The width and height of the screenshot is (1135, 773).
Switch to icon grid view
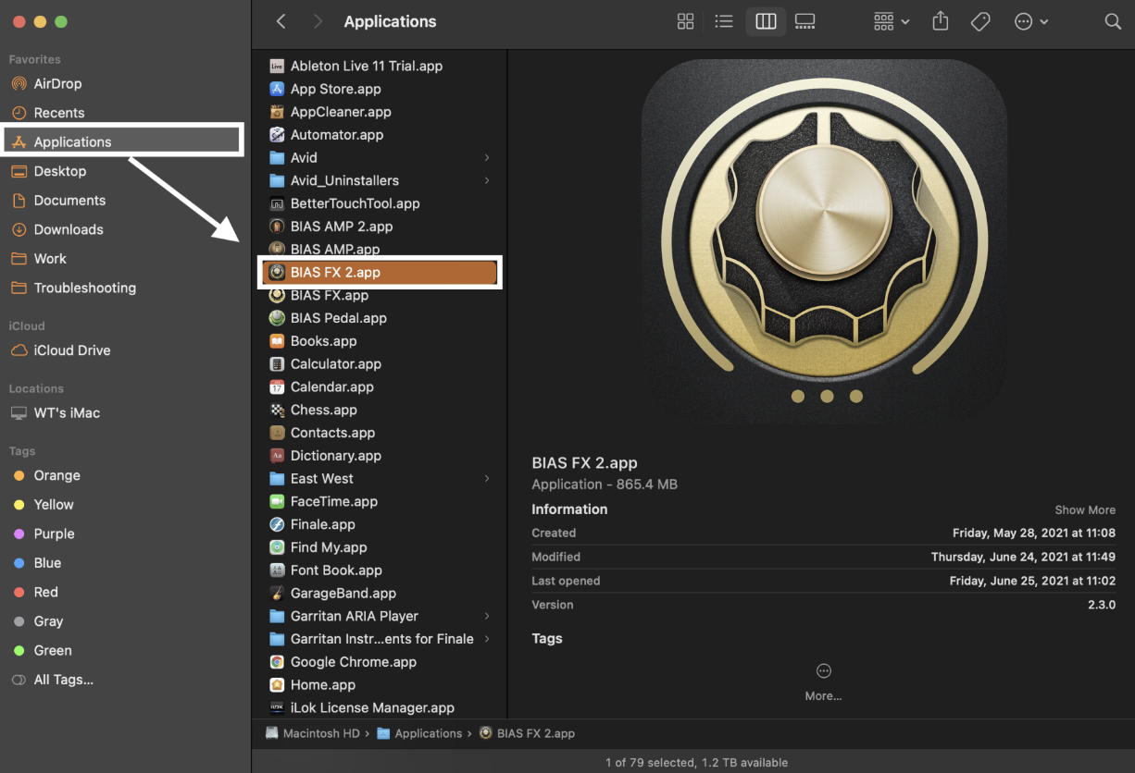[686, 21]
